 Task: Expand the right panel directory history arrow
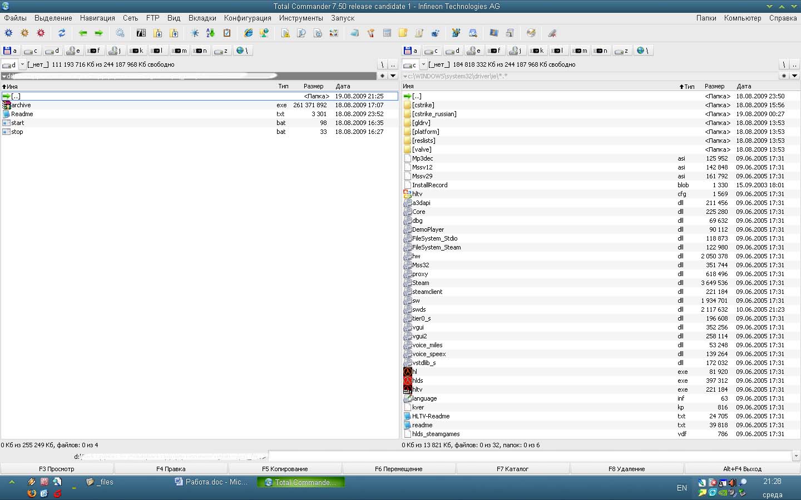click(x=794, y=76)
